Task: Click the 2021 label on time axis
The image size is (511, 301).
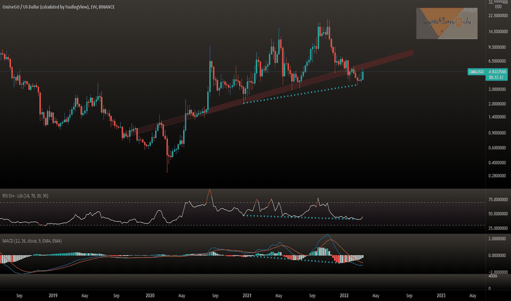Action: [x=247, y=296]
